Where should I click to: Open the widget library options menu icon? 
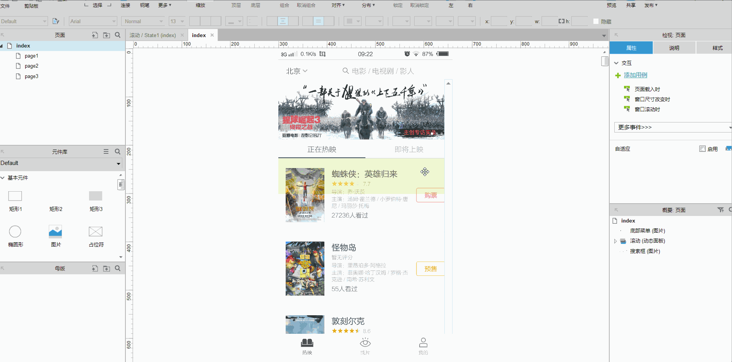click(x=106, y=151)
